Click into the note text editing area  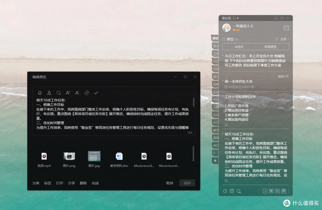pyautogui.click(x=112, y=114)
